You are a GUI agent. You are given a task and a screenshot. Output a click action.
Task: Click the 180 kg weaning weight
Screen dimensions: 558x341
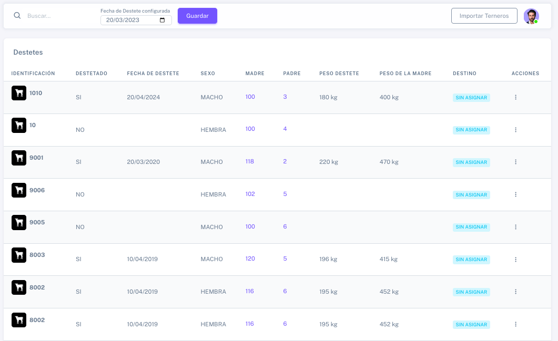pyautogui.click(x=328, y=97)
